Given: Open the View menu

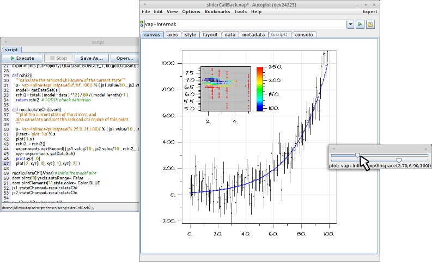Looking at the screenshot, I should [172, 11].
